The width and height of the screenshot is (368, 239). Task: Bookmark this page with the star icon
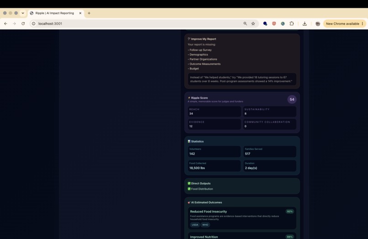[253, 23]
